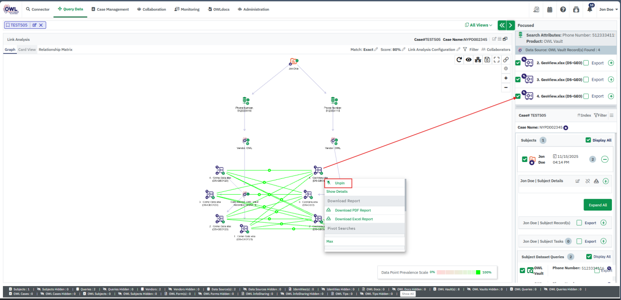Click the hierarchy layout icon in graph toolbar
Image resolution: width=621 pixels, height=300 pixels.
pos(478,60)
